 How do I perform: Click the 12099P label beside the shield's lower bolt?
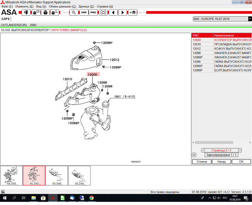click(115, 67)
